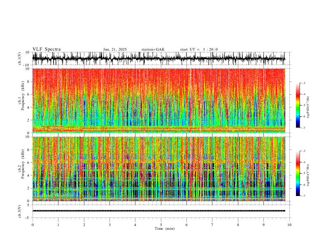The height and width of the screenshot is (252, 326).
Task: Click the '2' kHz tick on ch.2 frequency axis
Action: pos(28,188)
